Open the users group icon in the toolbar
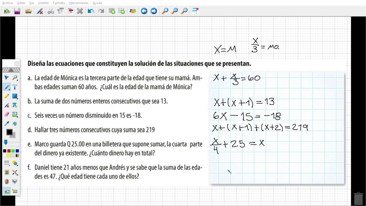Image resolution: width=366 pixels, height=206 pixels. tap(133, 11)
